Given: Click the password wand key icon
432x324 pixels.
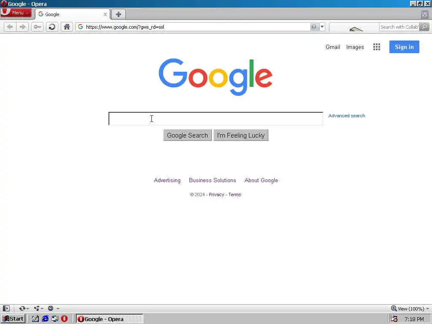Looking at the screenshot, I should point(37,27).
